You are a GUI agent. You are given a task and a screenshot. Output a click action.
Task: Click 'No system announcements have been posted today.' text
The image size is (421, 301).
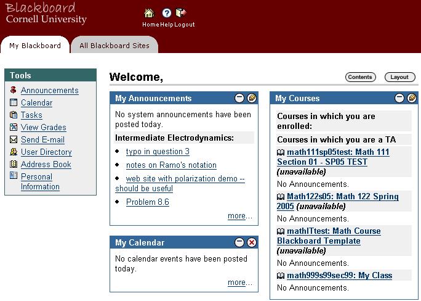click(x=183, y=120)
